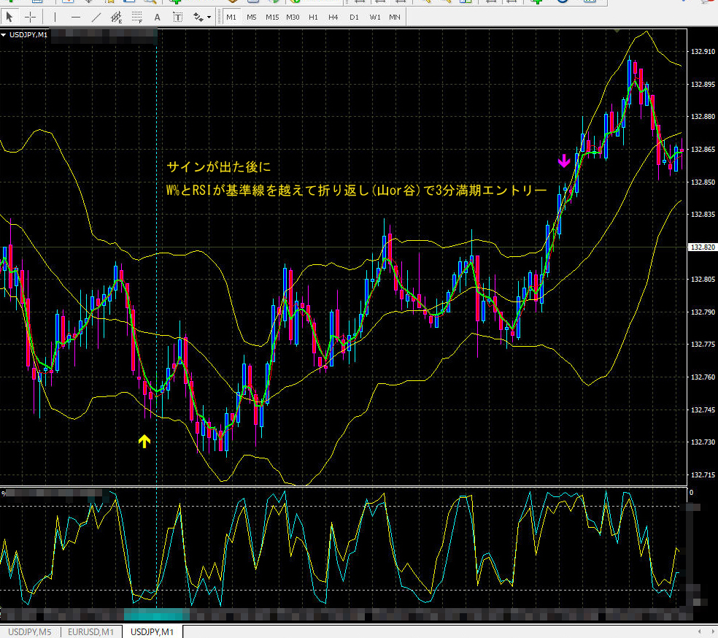
Task: Switch chart to M30 timeframe
Action: pyautogui.click(x=293, y=18)
